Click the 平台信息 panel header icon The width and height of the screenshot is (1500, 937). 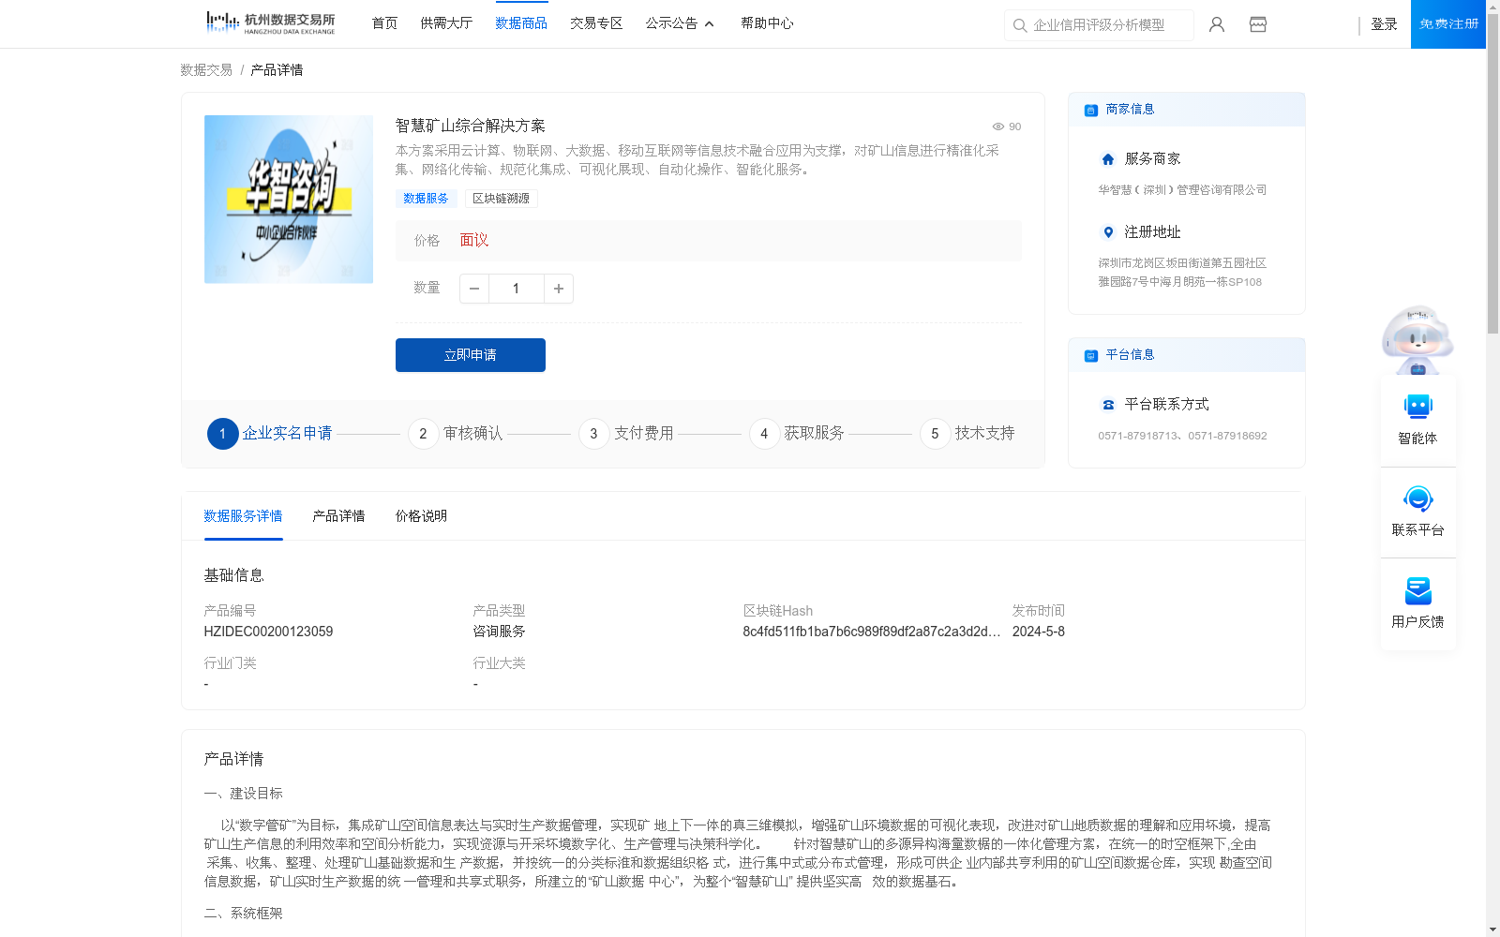tap(1091, 355)
